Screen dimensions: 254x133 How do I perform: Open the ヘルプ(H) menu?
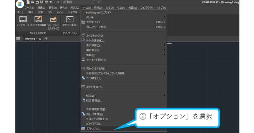(161, 8)
